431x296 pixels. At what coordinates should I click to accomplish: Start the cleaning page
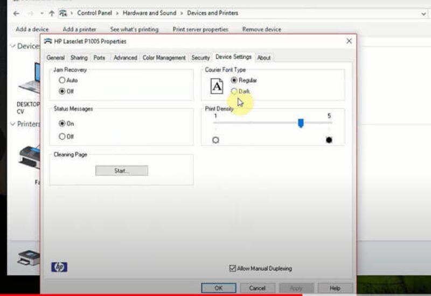122,170
